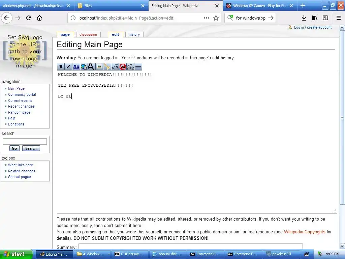This screenshot has width=345, height=259.
Task: Open php.ini-dist taskbar window
Action: pos(168,254)
